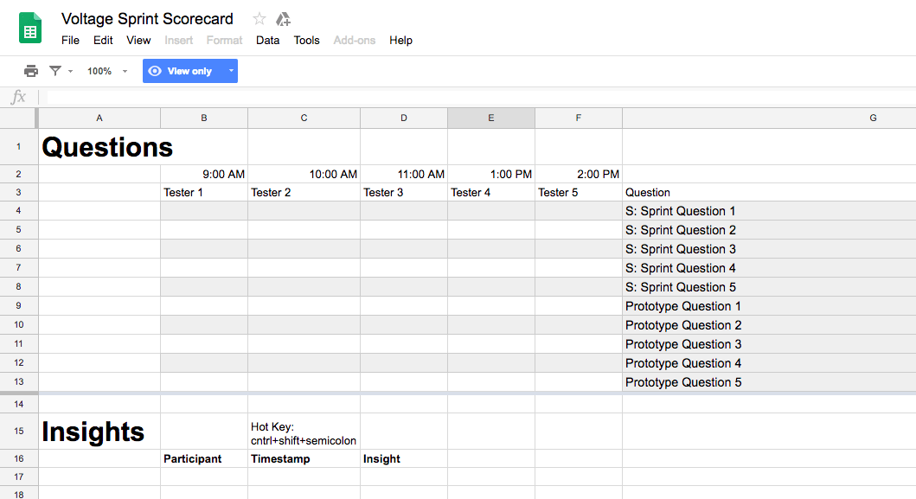Open the File menu
This screenshot has height=499, width=916.
pyautogui.click(x=70, y=40)
